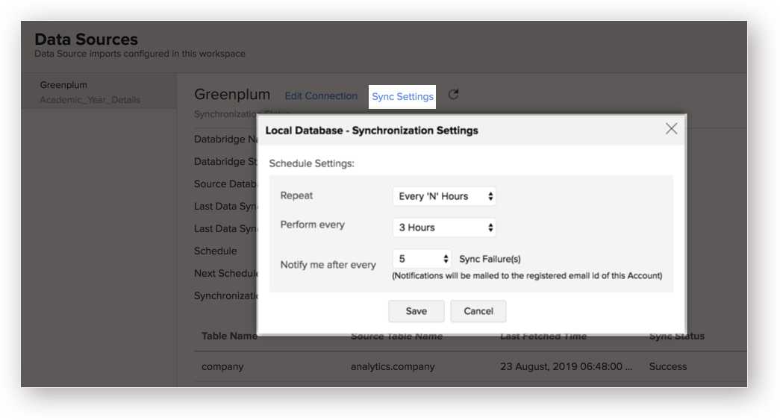Image resolution: width=780 pixels, height=420 pixels.
Task: Select Academic_Year_Details in the sidebar
Action: (90, 100)
